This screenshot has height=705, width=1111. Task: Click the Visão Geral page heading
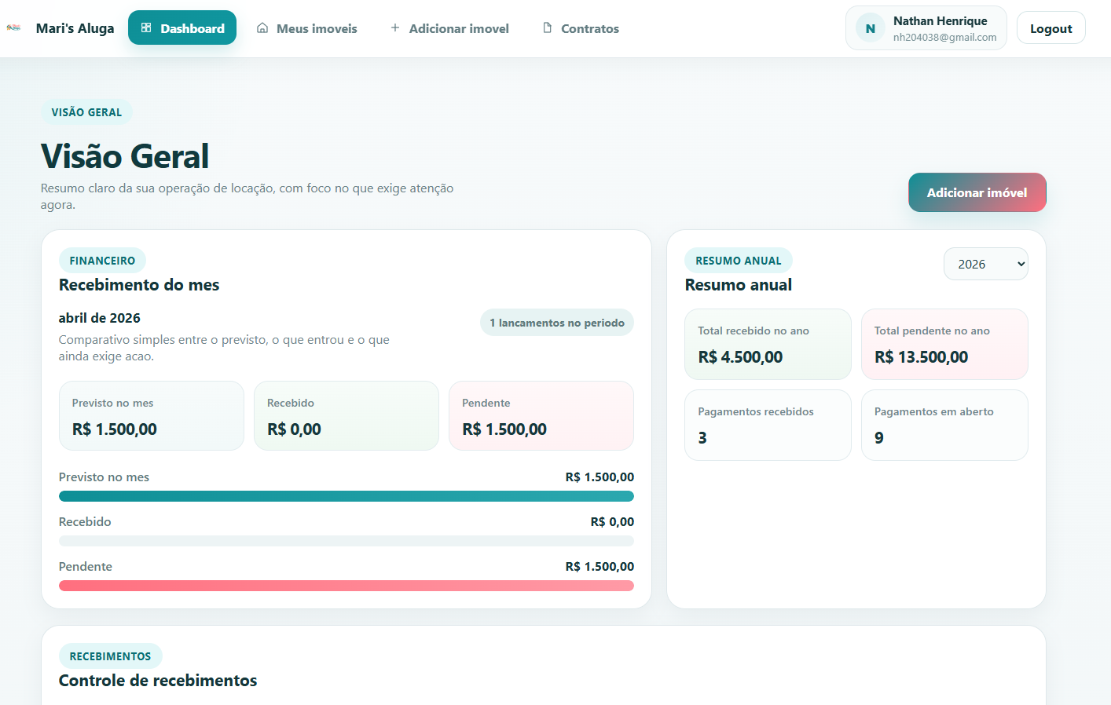(125, 156)
